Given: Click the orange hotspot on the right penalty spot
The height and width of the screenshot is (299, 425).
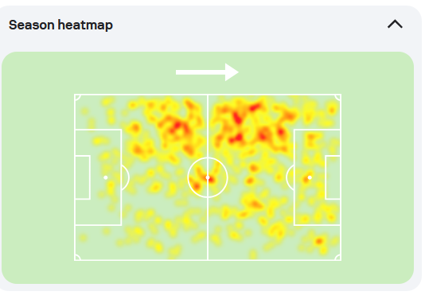Looking at the screenshot, I should [307, 179].
